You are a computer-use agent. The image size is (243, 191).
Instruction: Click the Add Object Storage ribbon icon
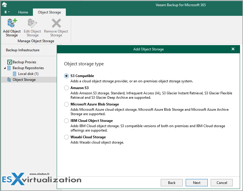(x=12, y=23)
